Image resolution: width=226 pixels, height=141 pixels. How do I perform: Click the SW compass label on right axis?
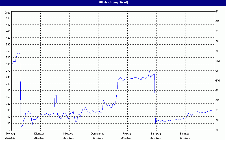click(218, 81)
